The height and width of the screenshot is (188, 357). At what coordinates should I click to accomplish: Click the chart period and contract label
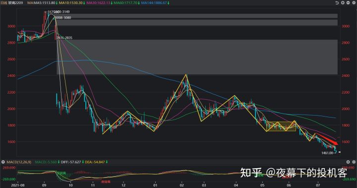[x=12, y=3]
